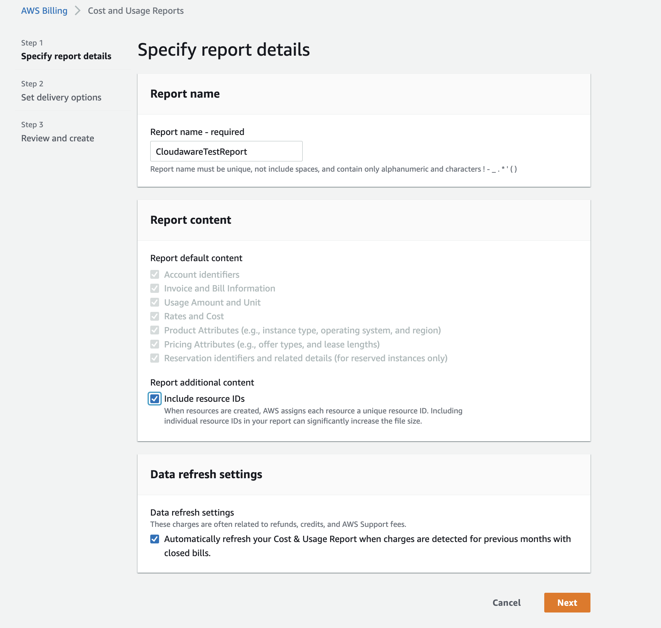Viewport: 661px width, 628px height.
Task: Click the AWS Billing breadcrumb link
Action: tap(44, 11)
